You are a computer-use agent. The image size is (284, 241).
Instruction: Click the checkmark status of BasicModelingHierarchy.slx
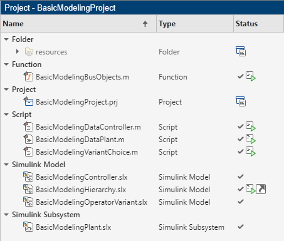click(241, 189)
